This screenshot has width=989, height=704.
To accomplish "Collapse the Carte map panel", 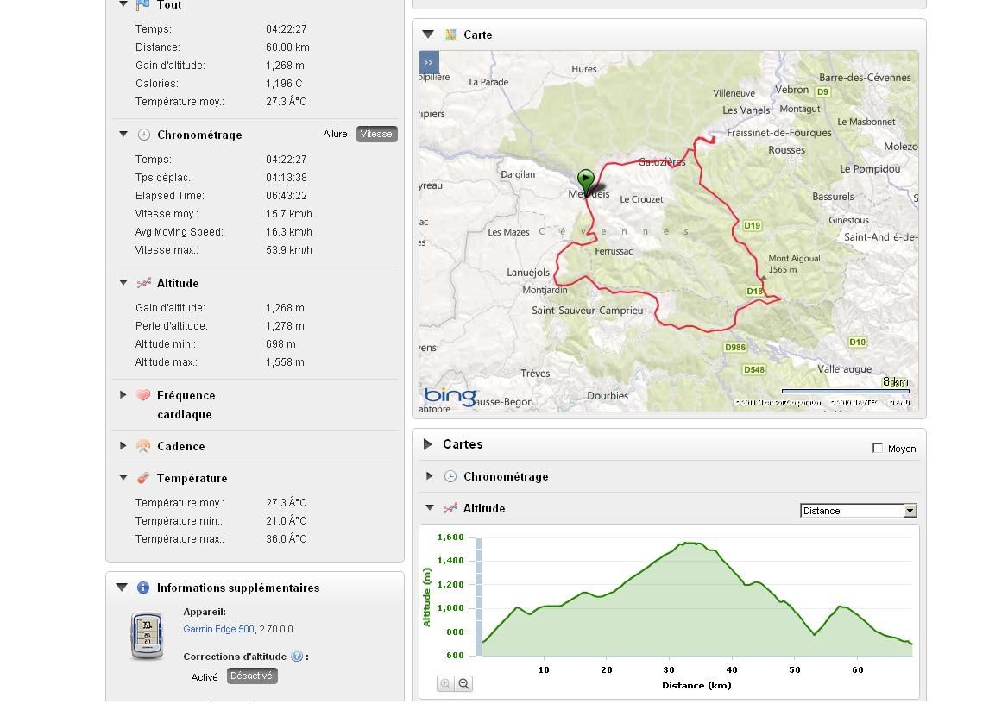I will [x=428, y=35].
